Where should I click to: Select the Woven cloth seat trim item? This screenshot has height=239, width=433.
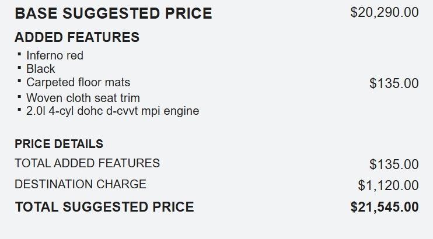click(x=83, y=98)
